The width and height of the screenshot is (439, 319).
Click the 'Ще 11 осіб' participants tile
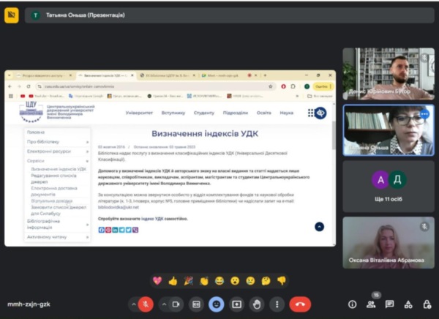point(388,187)
